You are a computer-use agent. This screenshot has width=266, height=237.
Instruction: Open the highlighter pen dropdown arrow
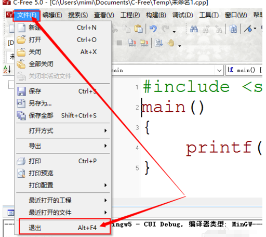(x=255, y=28)
